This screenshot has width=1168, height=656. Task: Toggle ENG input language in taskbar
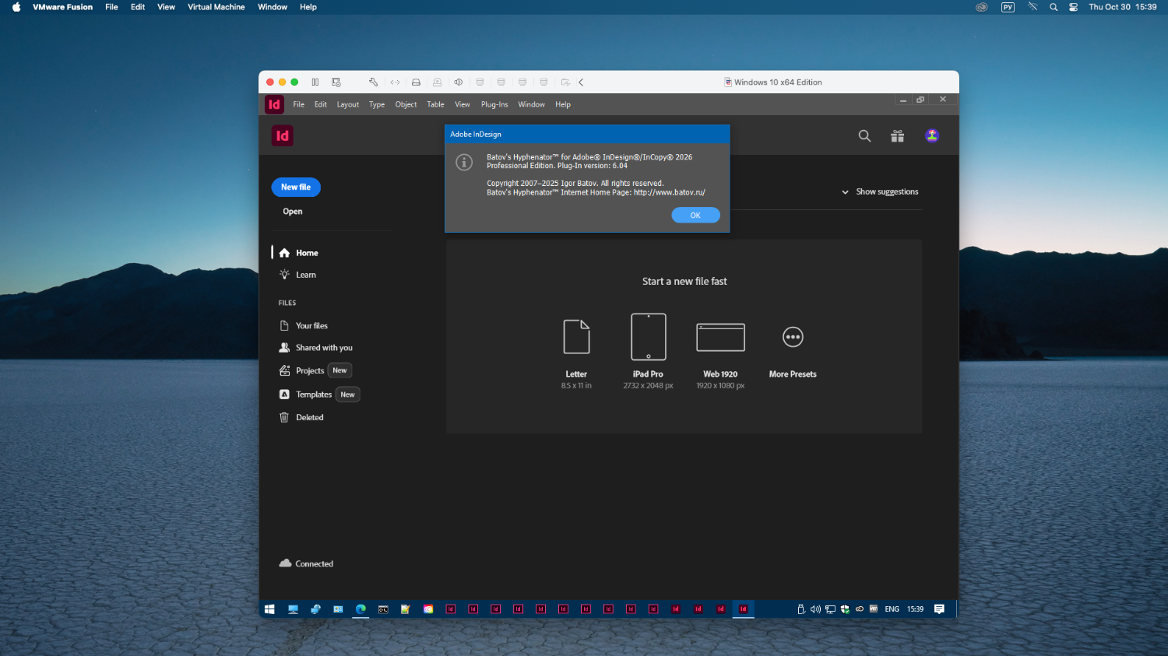point(892,609)
